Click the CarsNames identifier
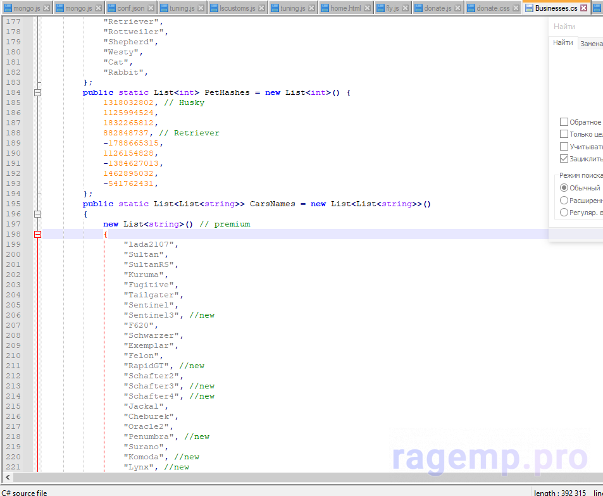Screen dimensions: 603x496 pos(273,204)
